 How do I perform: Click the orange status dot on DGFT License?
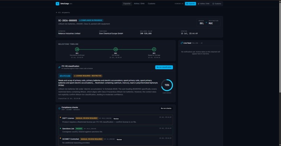60,117
